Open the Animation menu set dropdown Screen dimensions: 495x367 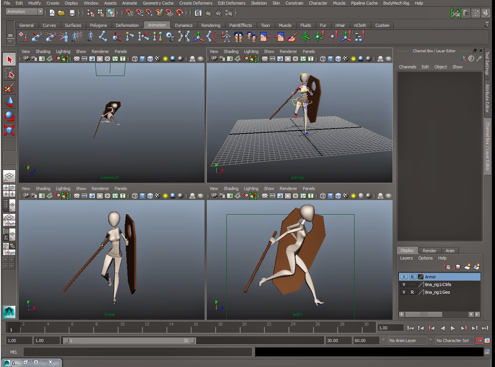[x=40, y=12]
